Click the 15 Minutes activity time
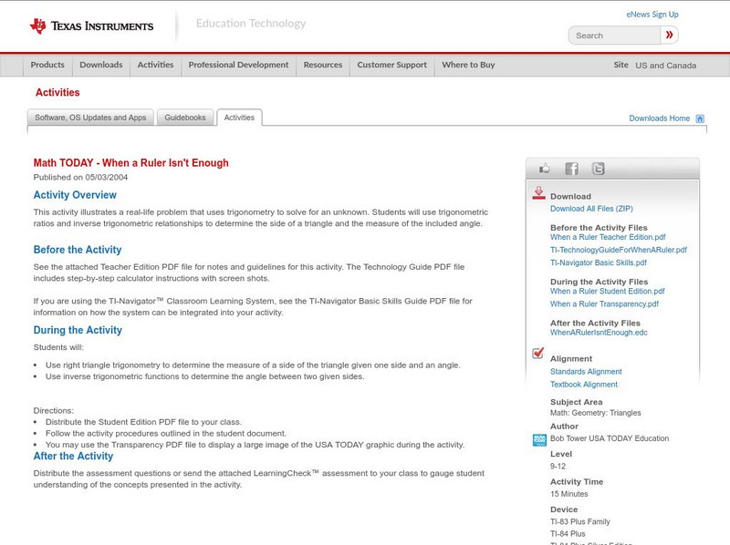Screen dimensions: 730x545 568,494
